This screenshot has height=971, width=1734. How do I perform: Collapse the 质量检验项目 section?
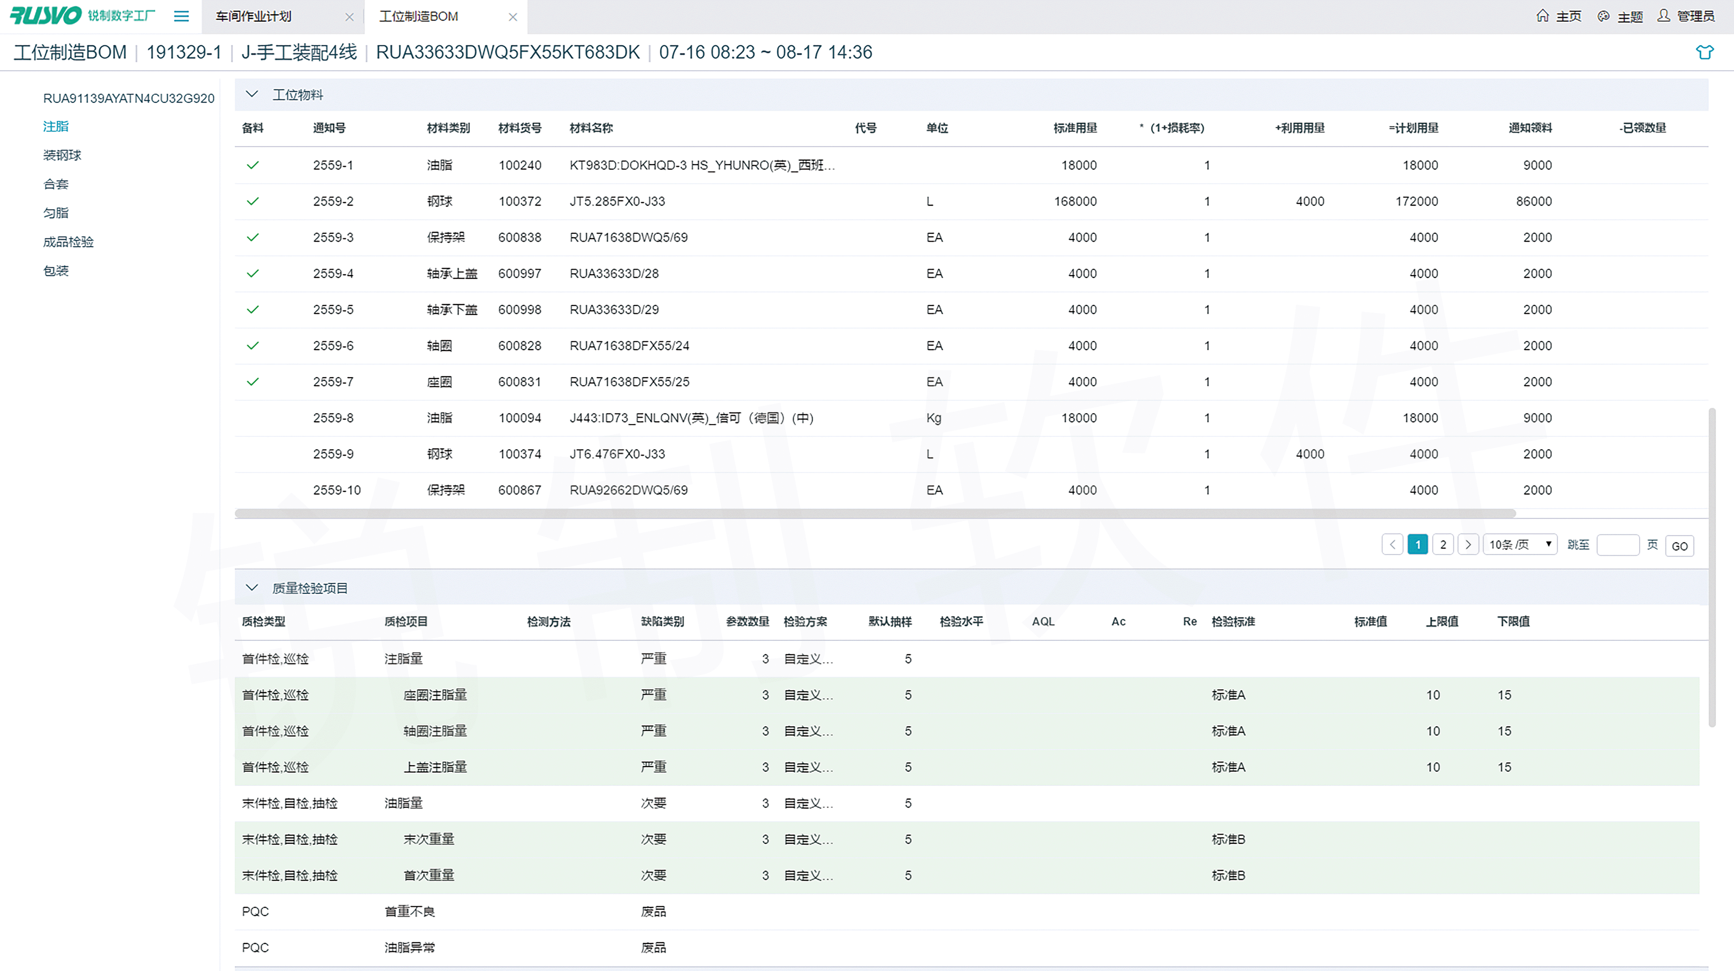[252, 587]
